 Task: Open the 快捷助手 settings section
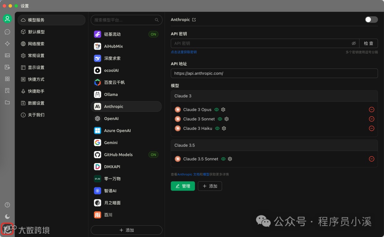[52, 91]
